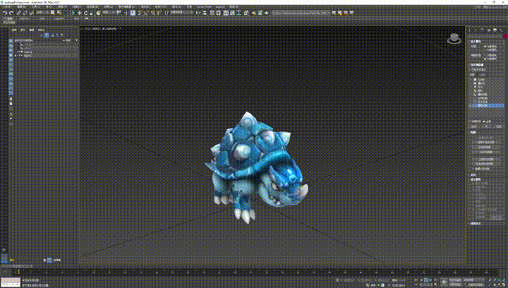Toggle the highlighted scene explorer sort button

[x=47, y=35]
